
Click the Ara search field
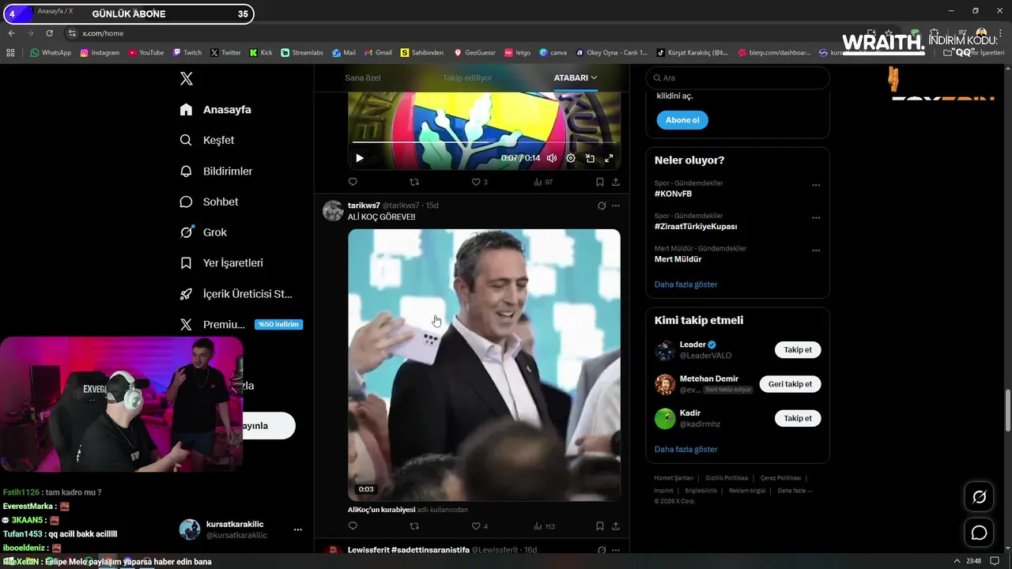pos(738,77)
